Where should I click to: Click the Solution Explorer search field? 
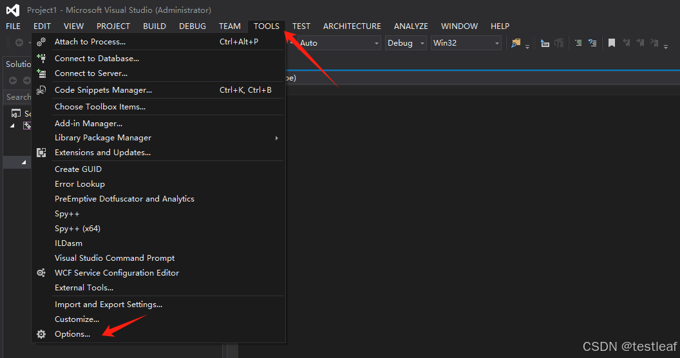[17, 97]
